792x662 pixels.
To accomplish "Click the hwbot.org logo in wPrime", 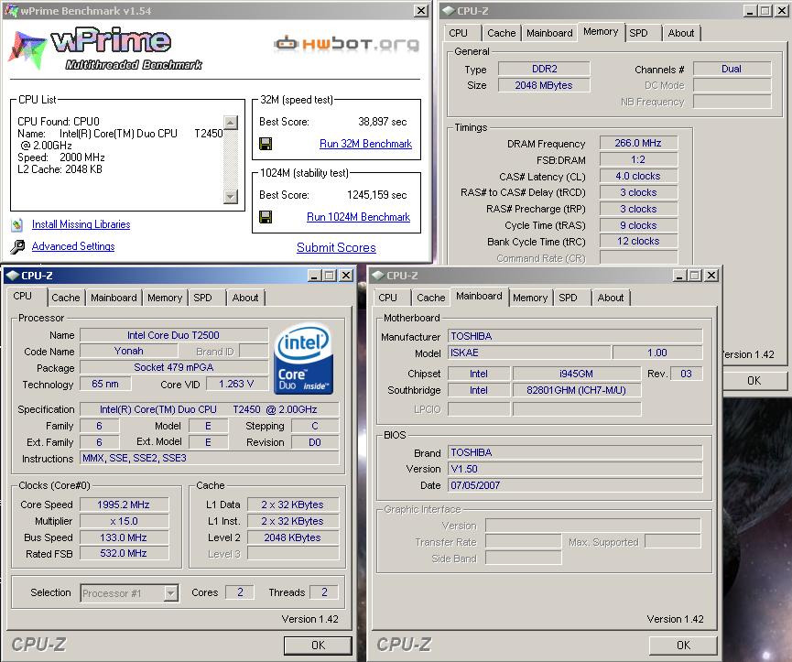I will (346, 44).
